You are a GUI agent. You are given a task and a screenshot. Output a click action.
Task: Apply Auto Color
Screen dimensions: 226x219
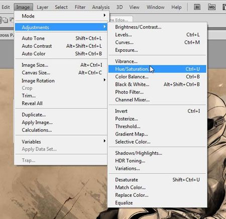pos(61,54)
